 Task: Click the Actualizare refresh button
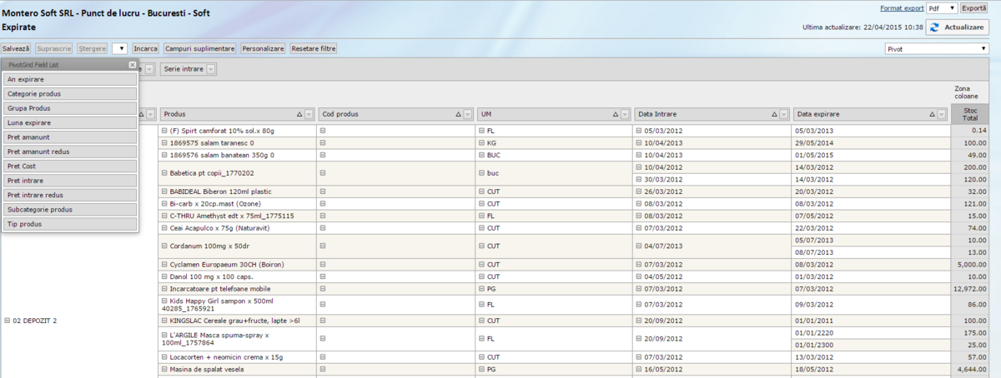tap(957, 27)
